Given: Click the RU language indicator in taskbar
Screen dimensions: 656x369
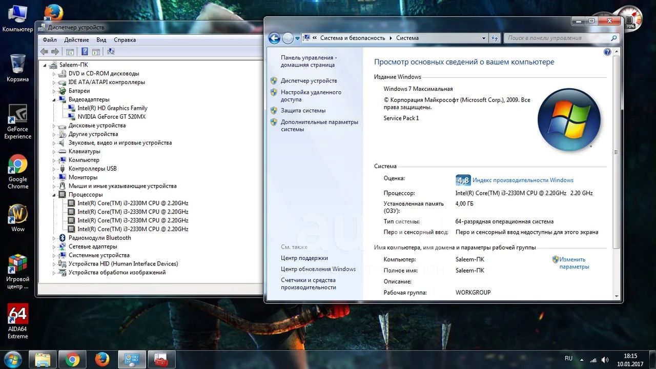Looking at the screenshot, I should (x=568, y=358).
